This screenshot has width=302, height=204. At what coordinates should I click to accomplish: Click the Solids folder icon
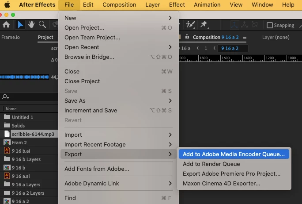(x=7, y=125)
